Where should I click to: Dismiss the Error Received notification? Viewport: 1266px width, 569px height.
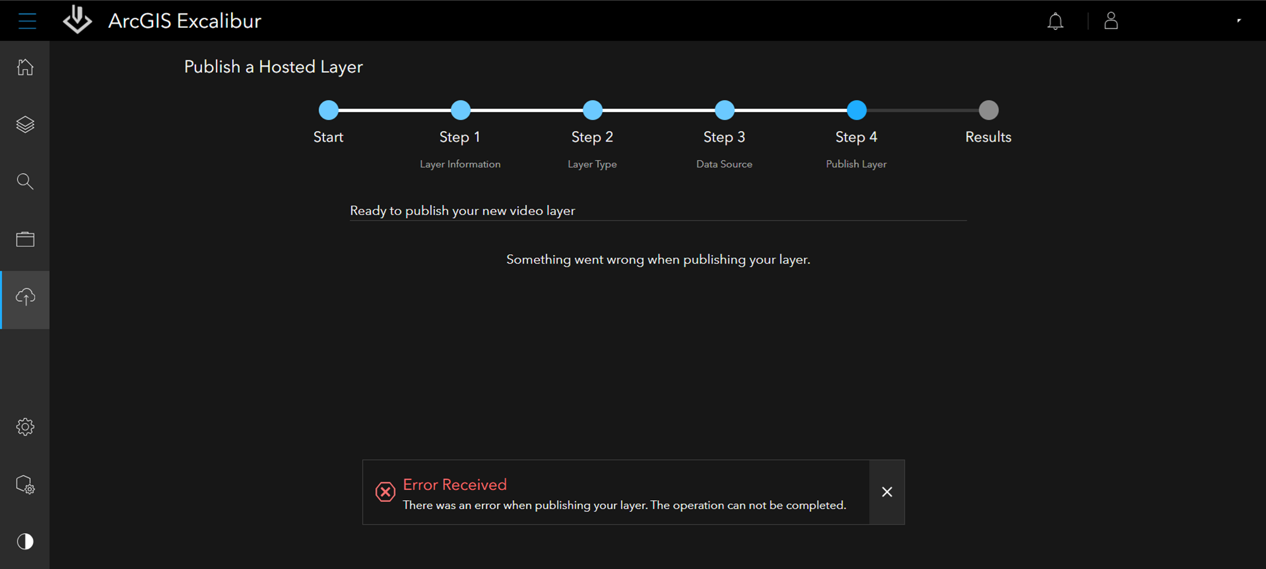pyautogui.click(x=887, y=492)
